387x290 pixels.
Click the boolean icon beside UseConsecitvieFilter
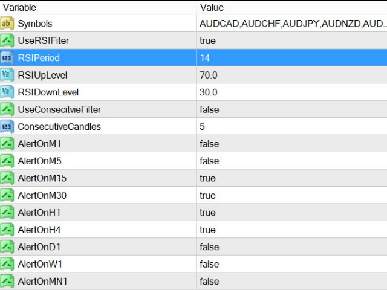click(7, 109)
